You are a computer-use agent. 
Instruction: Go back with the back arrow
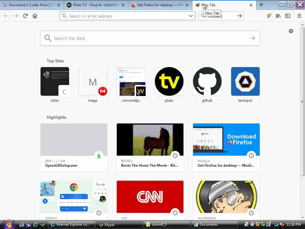[6, 16]
